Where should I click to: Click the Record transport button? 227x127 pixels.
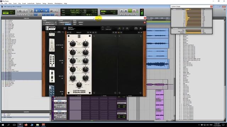pos(134,11)
